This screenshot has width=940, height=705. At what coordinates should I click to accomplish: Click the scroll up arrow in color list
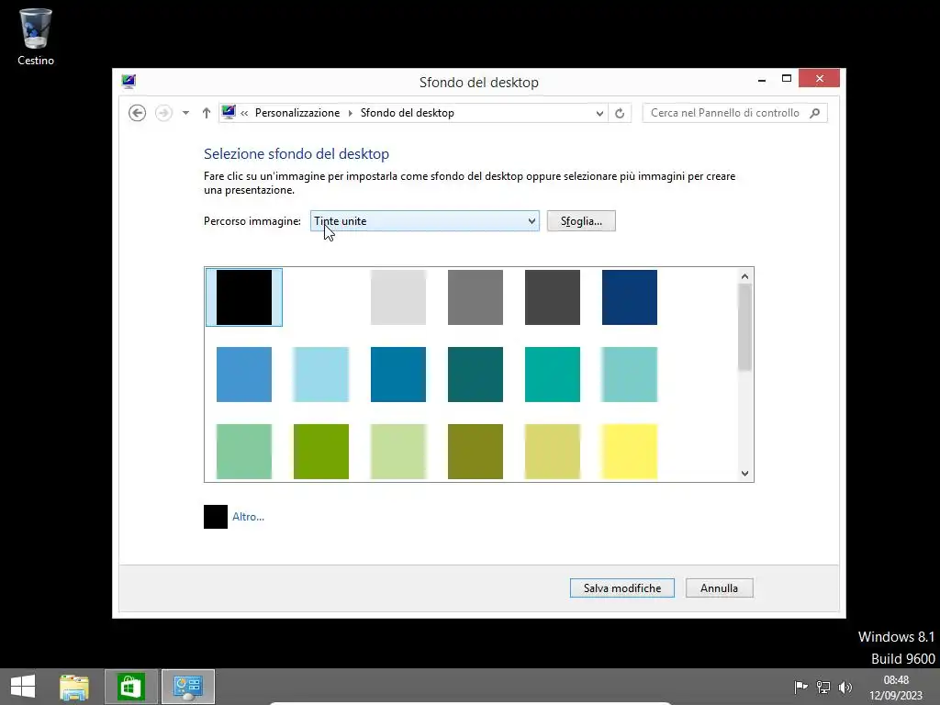coord(744,276)
